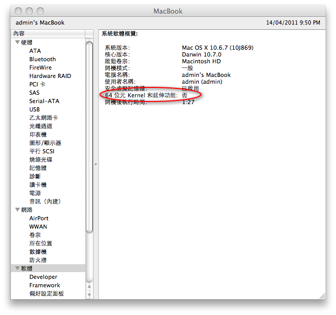Click the 內容 column header
This screenshot has width=336, height=315.
pyautogui.click(x=48, y=33)
